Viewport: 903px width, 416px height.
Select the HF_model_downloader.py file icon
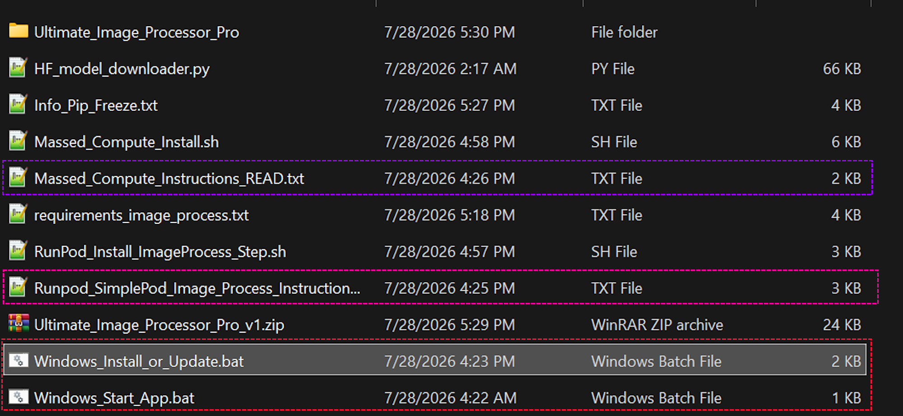click(18, 68)
